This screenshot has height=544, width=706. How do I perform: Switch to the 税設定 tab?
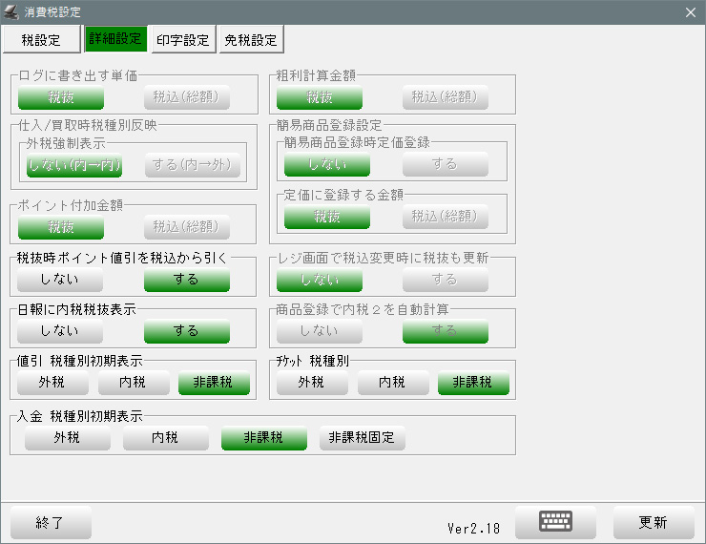[41, 40]
